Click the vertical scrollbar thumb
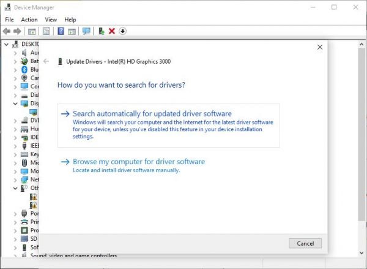 pos(361,134)
